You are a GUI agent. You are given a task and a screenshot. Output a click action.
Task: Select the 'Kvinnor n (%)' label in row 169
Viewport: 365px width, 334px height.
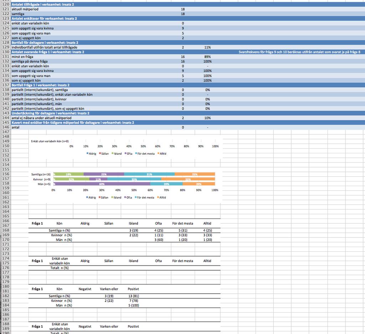pyautogui.click(x=61, y=235)
